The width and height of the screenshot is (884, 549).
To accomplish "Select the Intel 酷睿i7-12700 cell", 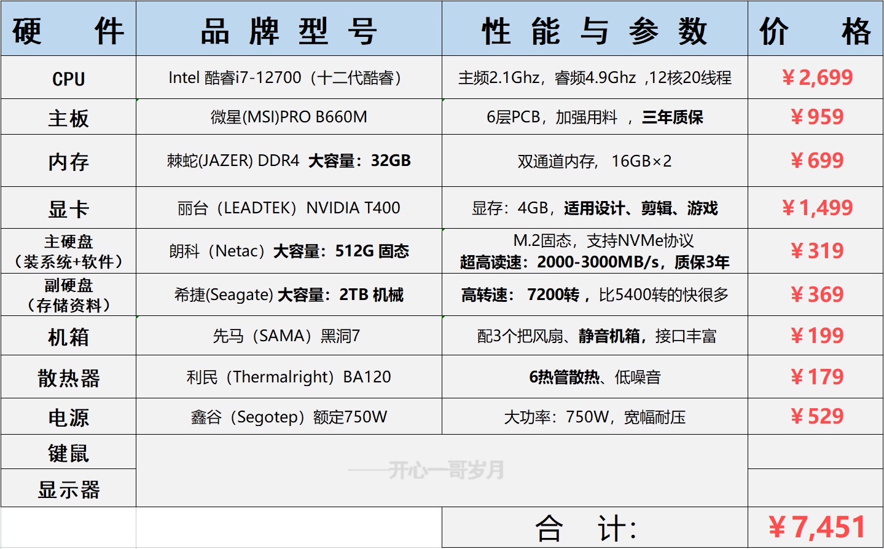I will pyautogui.click(x=289, y=77).
